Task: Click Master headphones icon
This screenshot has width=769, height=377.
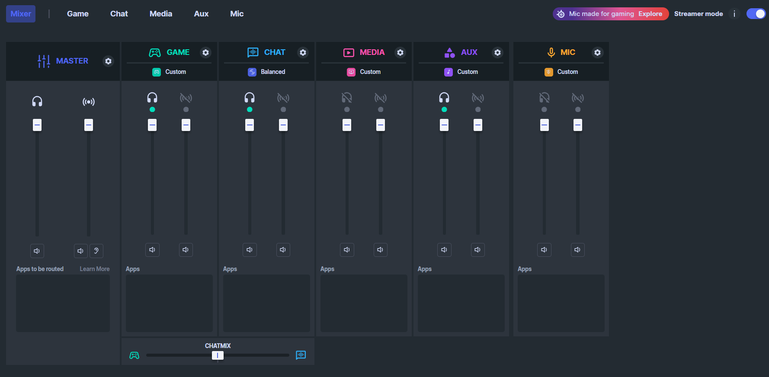Action: click(x=37, y=102)
